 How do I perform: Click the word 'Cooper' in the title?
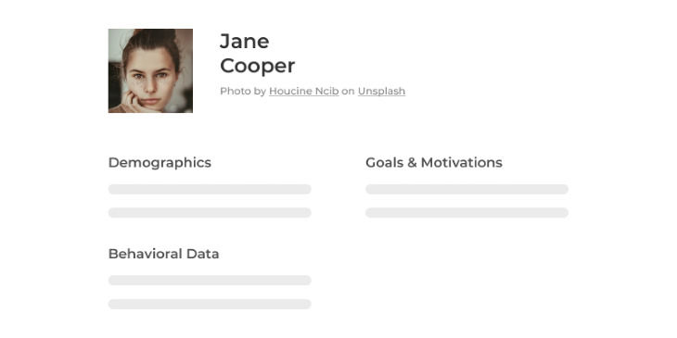click(257, 66)
